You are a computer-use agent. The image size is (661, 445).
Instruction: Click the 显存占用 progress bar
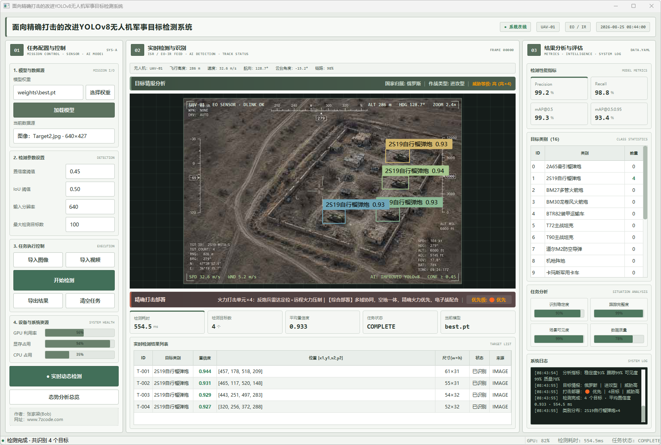80,344
